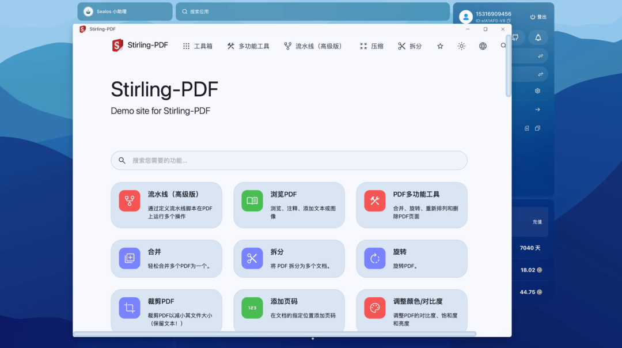
Task: Click the 添加页码 123 icon
Action: point(252,308)
